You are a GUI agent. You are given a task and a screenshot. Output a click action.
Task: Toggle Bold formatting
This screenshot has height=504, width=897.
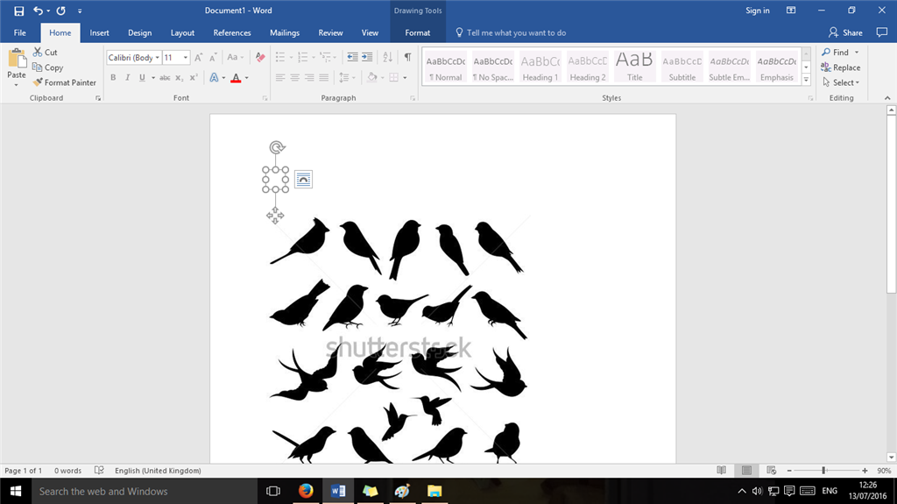(x=113, y=77)
